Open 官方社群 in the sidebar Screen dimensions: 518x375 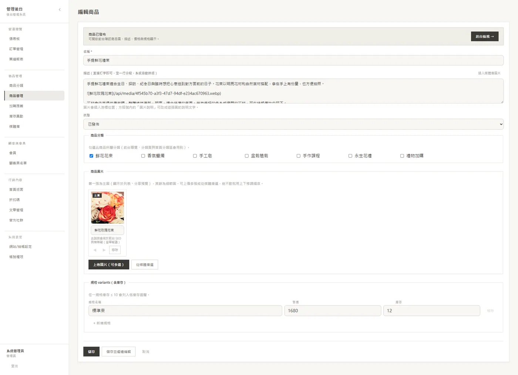point(34,220)
